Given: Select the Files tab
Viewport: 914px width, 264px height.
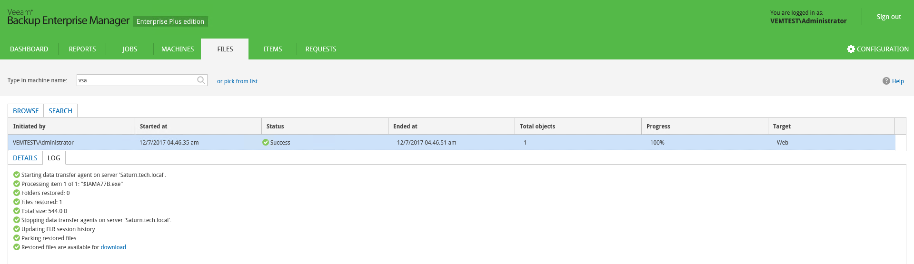Looking at the screenshot, I should (x=225, y=49).
